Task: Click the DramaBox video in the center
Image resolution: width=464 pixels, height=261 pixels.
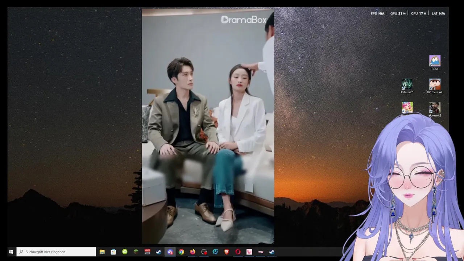Action: pyautogui.click(x=208, y=126)
